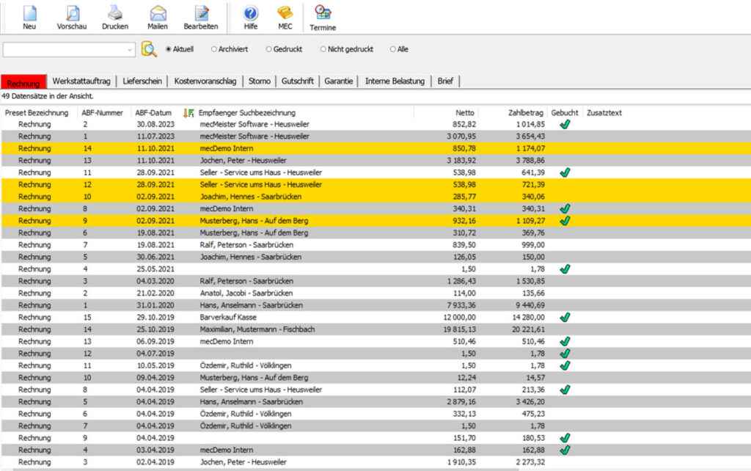Viewport: 751px width, 471px height.
Task: Open Hilfe help icon
Action: pos(251,13)
